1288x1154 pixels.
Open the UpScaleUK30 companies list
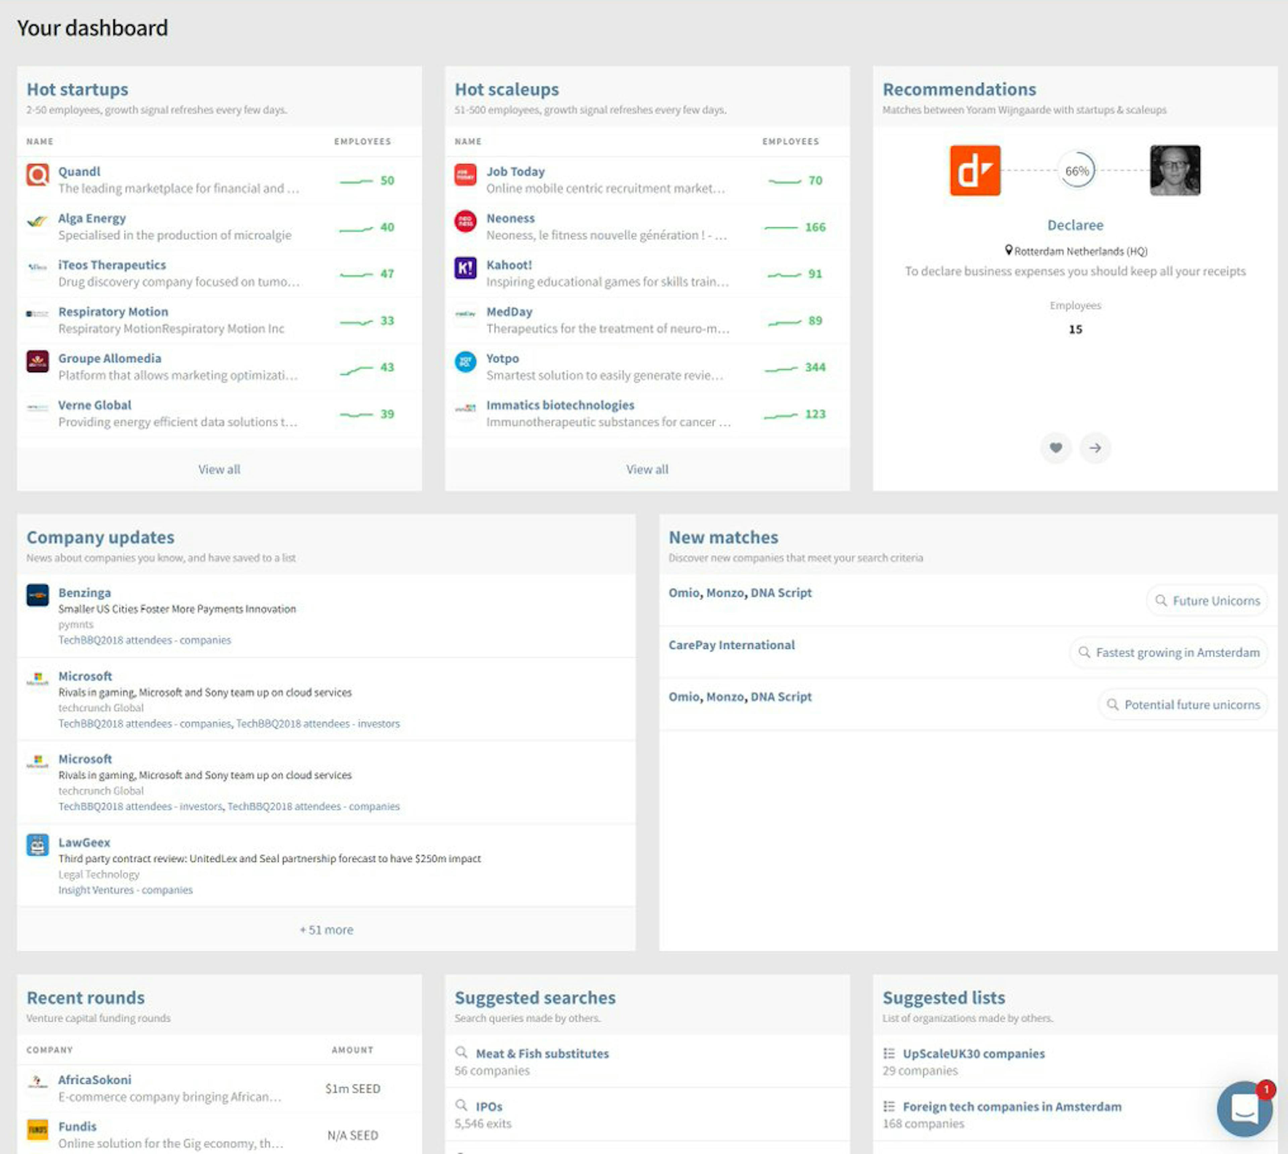974,1053
